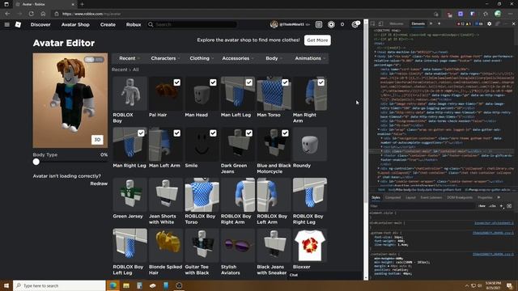
Task: Switch to the DevTools Elements tab
Action: pyautogui.click(x=418, y=23)
